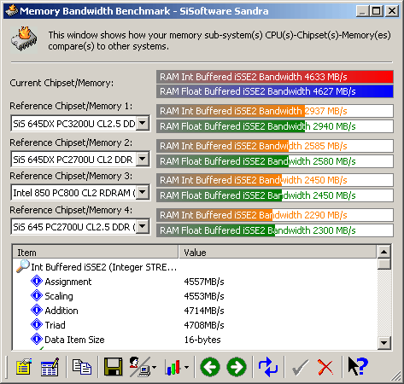This screenshot has width=404, height=384.
Task: Click the list scrollbar down arrow
Action: (384, 343)
